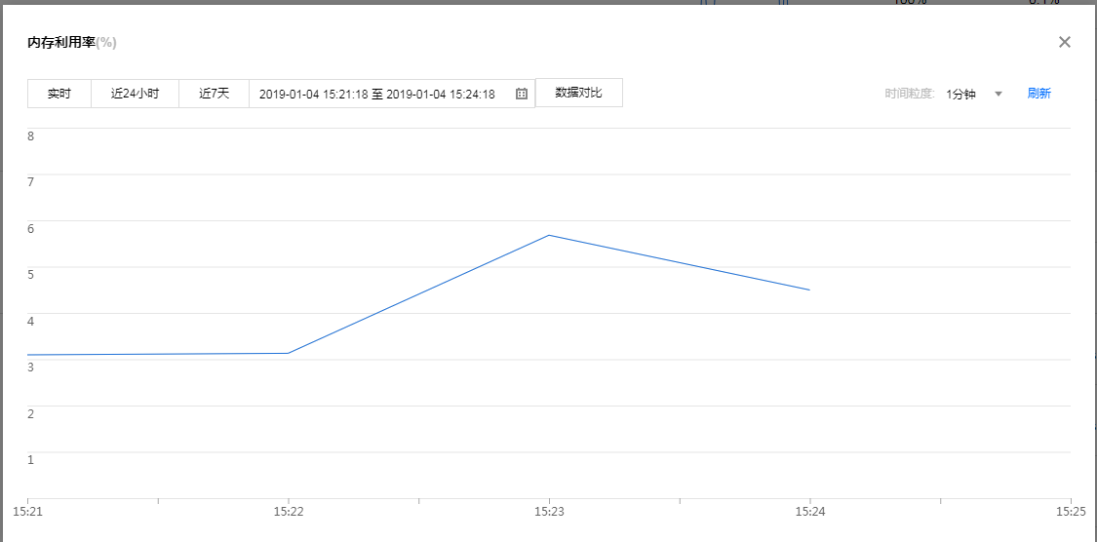Open the calendar date picker icon
1097x542 pixels.
pyautogui.click(x=522, y=95)
